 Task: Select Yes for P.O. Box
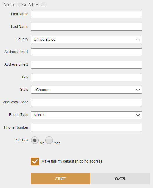point(49,140)
